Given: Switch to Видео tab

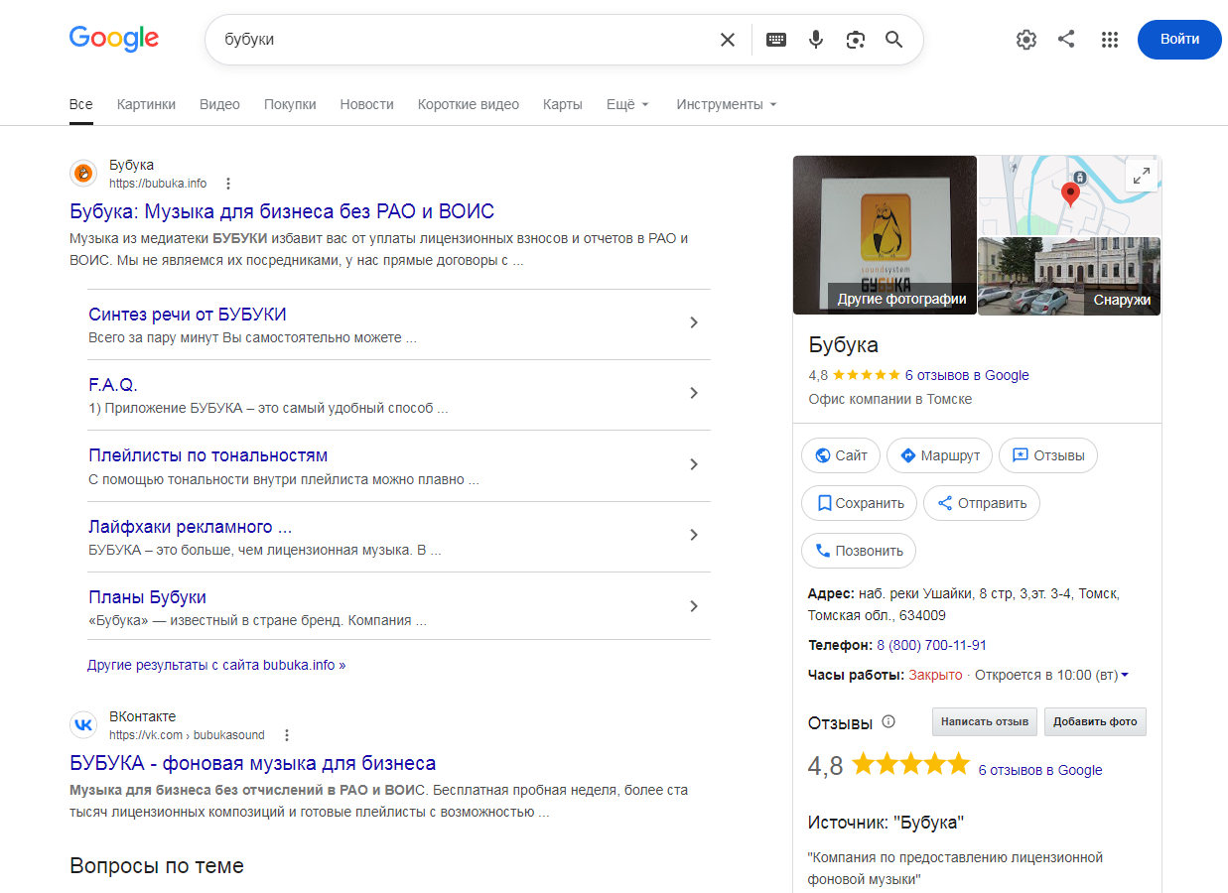Looking at the screenshot, I should pos(219,104).
